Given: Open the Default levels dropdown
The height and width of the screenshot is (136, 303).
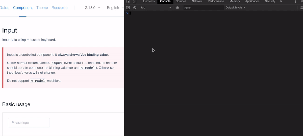Looking at the screenshot, I should [x=235, y=8].
